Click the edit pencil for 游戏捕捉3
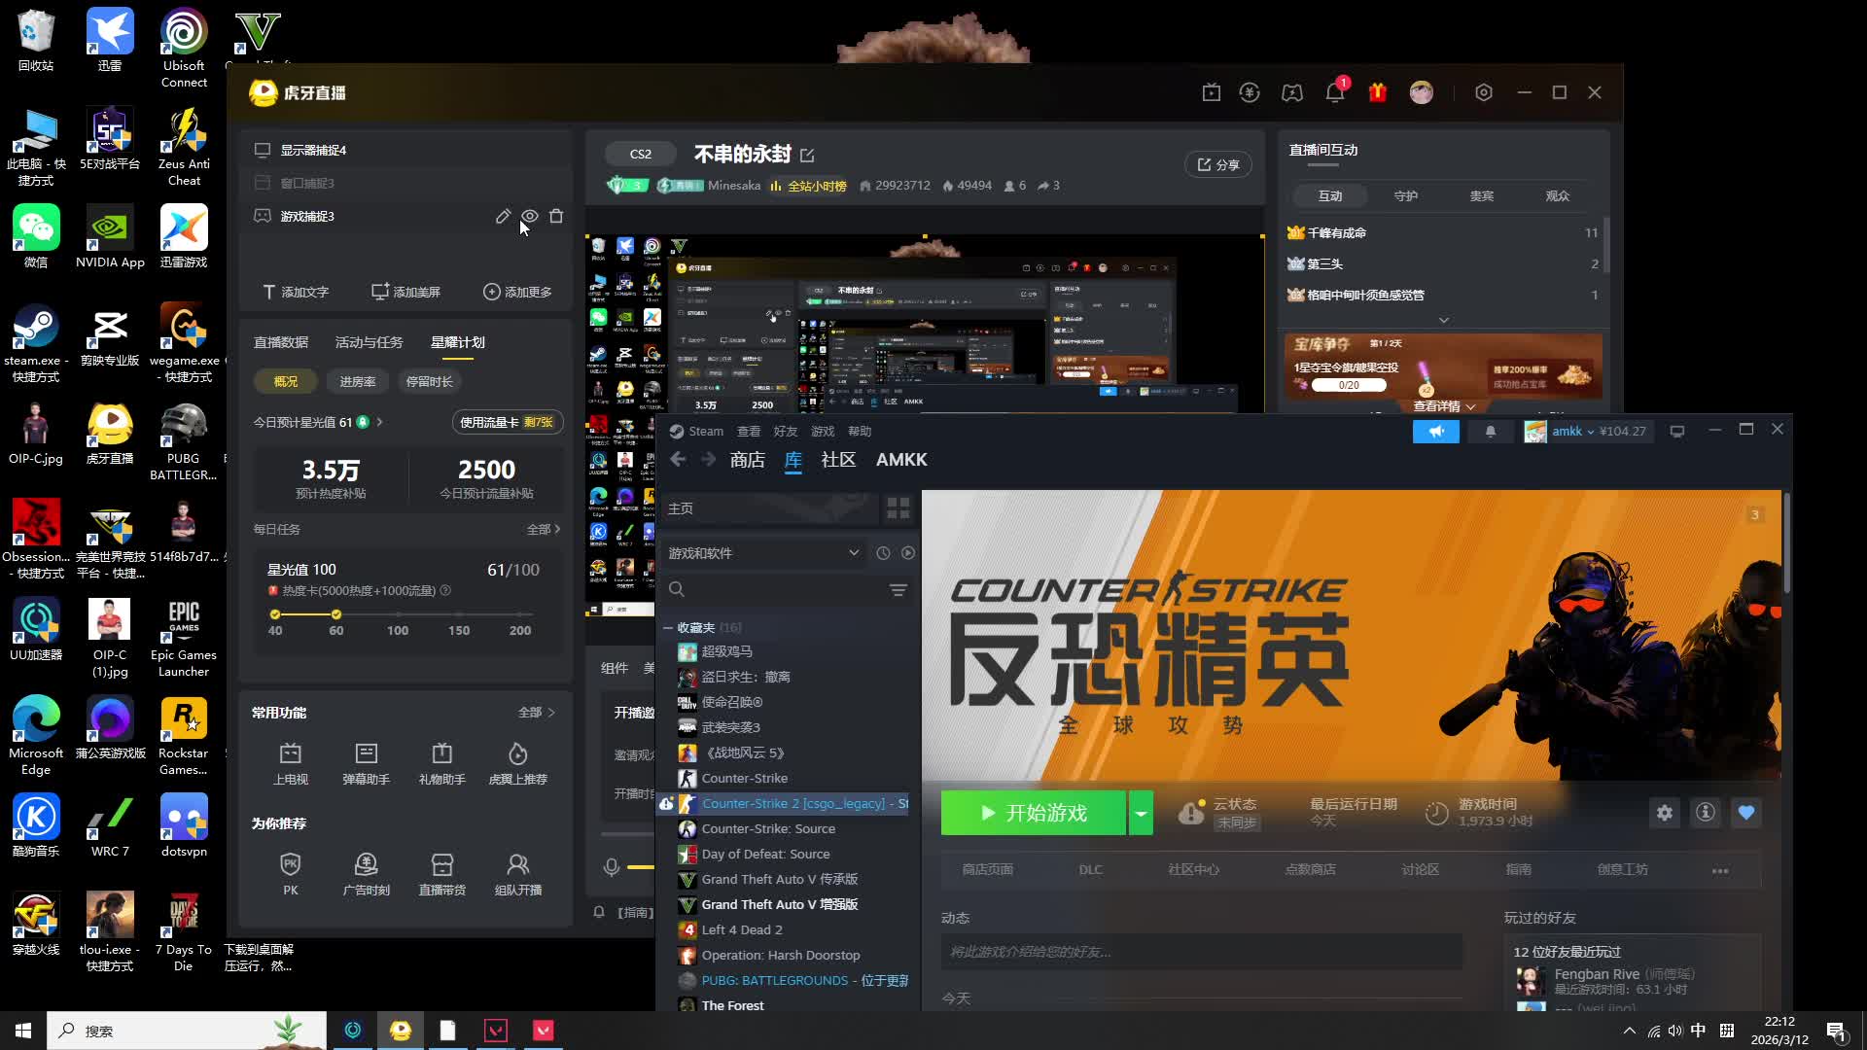Viewport: 1867px width, 1050px height. pos(503,216)
